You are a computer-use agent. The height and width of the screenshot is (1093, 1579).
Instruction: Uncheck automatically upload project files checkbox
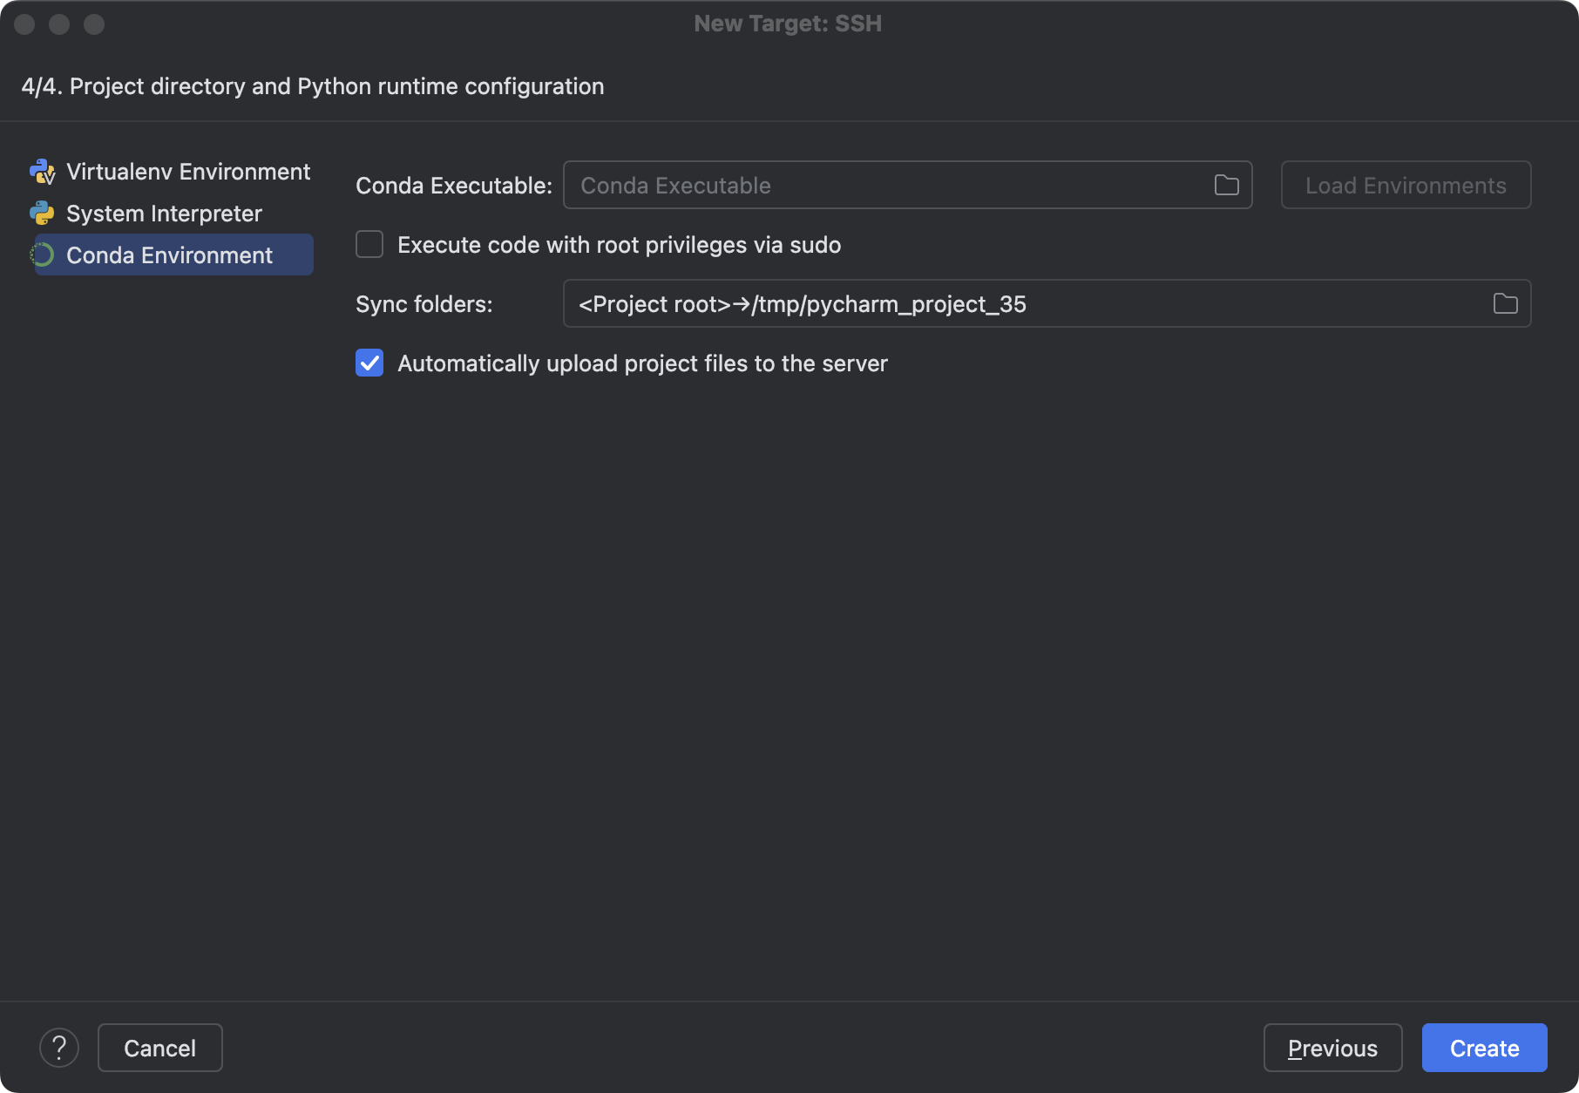tap(369, 363)
